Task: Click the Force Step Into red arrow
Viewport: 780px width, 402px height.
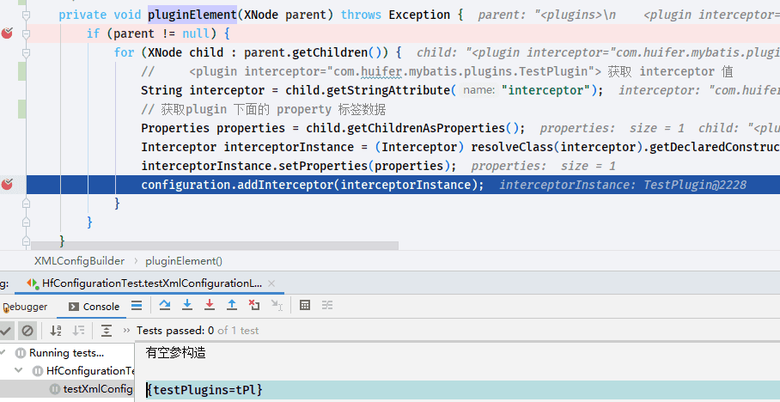Action: (210, 305)
